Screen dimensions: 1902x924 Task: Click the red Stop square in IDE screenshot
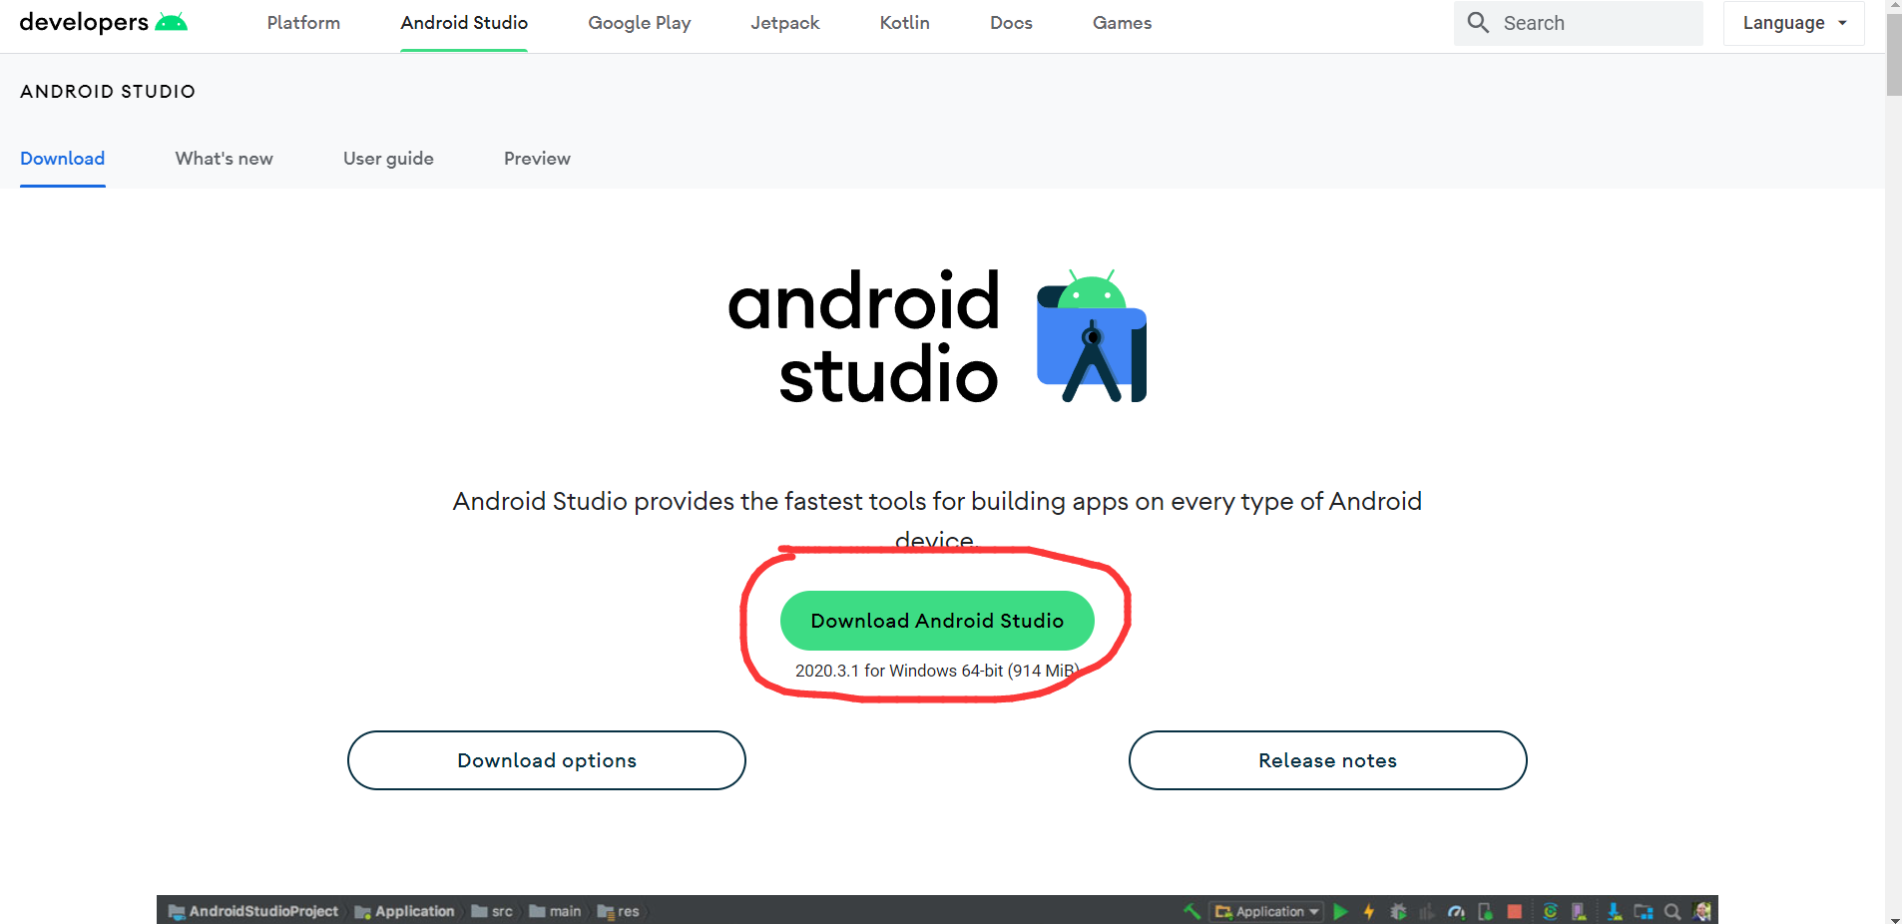pyautogui.click(x=1514, y=911)
